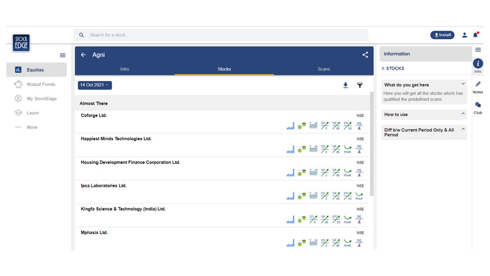Click Mphasis CCI scan icon
Viewport: 490px width, 276px height.
click(x=325, y=243)
